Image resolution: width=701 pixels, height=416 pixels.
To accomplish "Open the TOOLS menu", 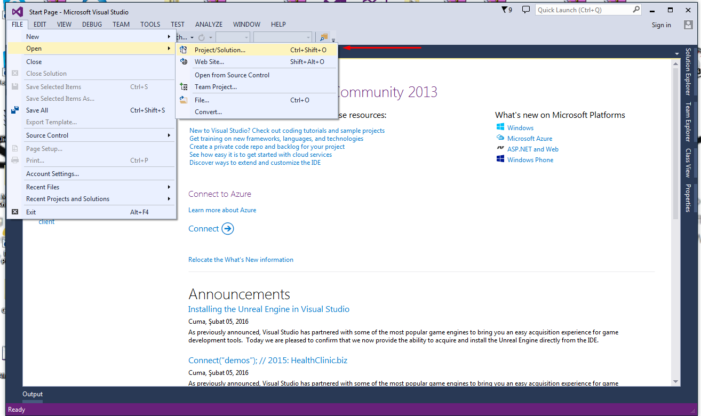I will (x=150, y=24).
